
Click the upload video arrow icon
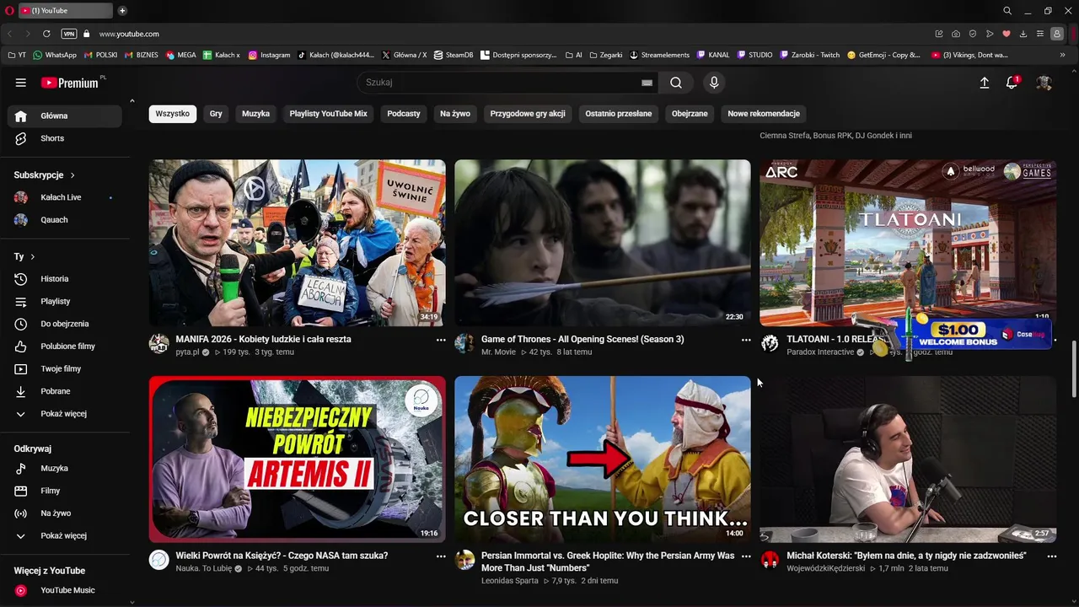984,83
